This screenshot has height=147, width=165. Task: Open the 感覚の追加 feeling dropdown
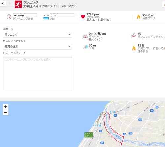pos(37,46)
